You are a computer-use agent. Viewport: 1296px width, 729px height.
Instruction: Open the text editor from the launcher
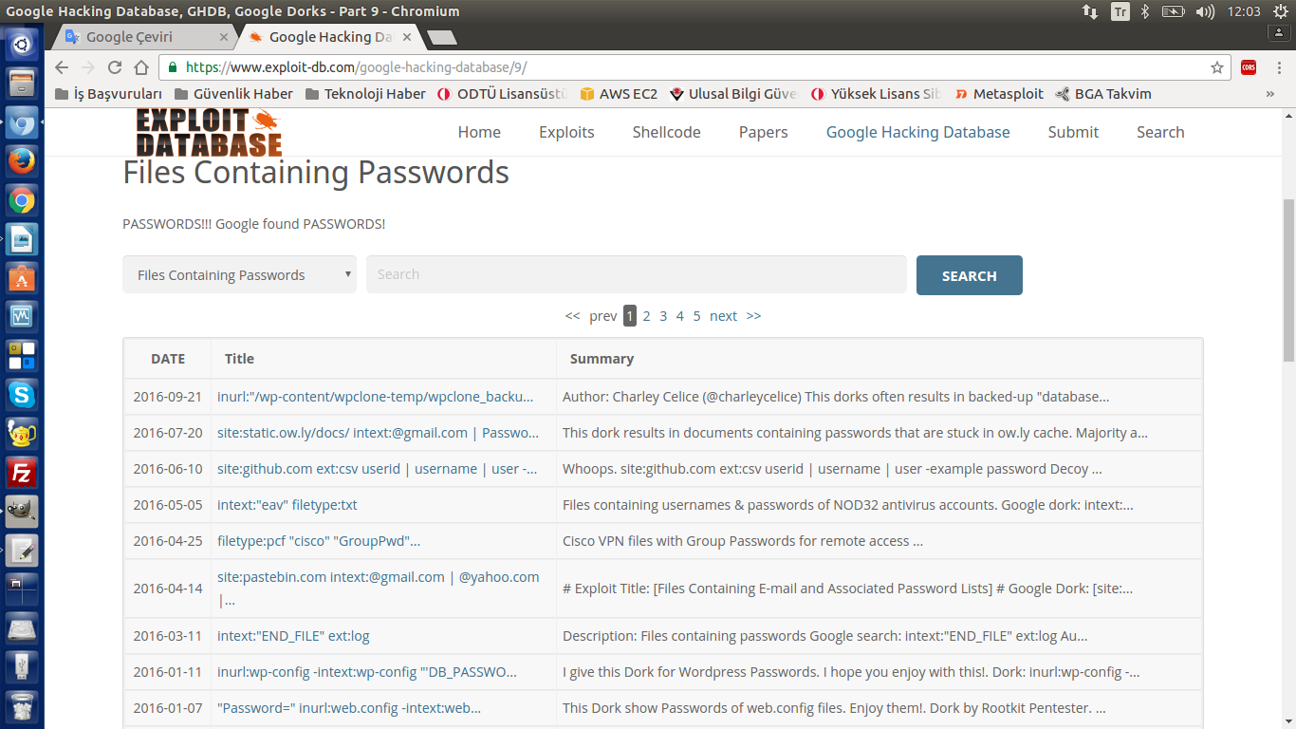pyautogui.click(x=22, y=550)
